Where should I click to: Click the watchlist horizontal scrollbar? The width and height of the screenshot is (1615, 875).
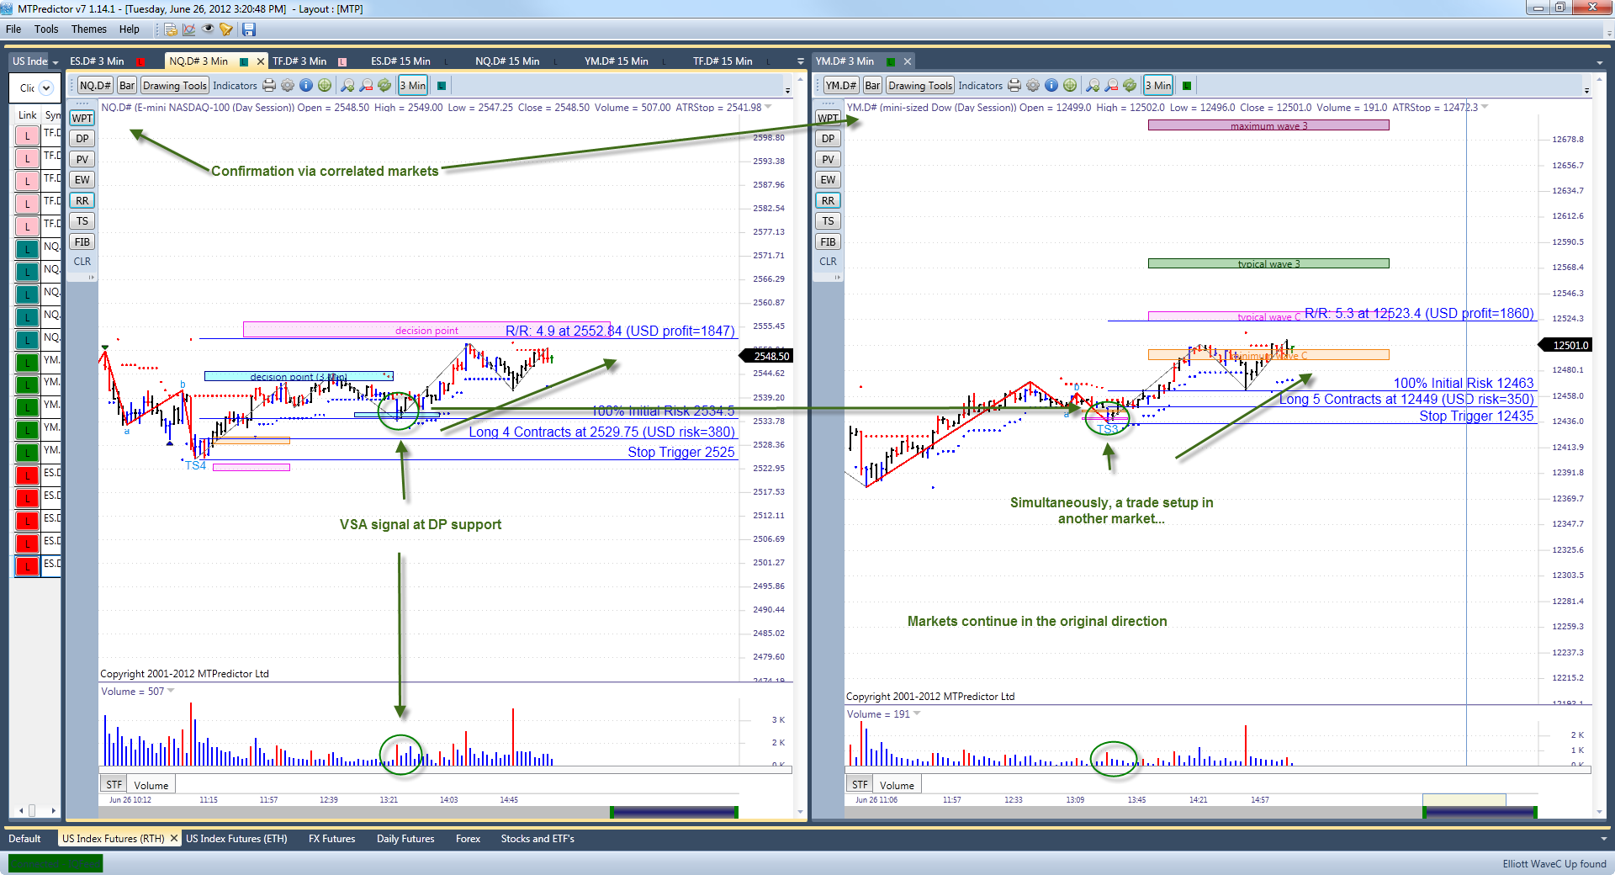36,811
